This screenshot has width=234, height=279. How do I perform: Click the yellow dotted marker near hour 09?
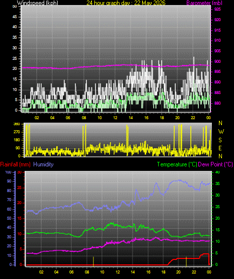[93, 261]
